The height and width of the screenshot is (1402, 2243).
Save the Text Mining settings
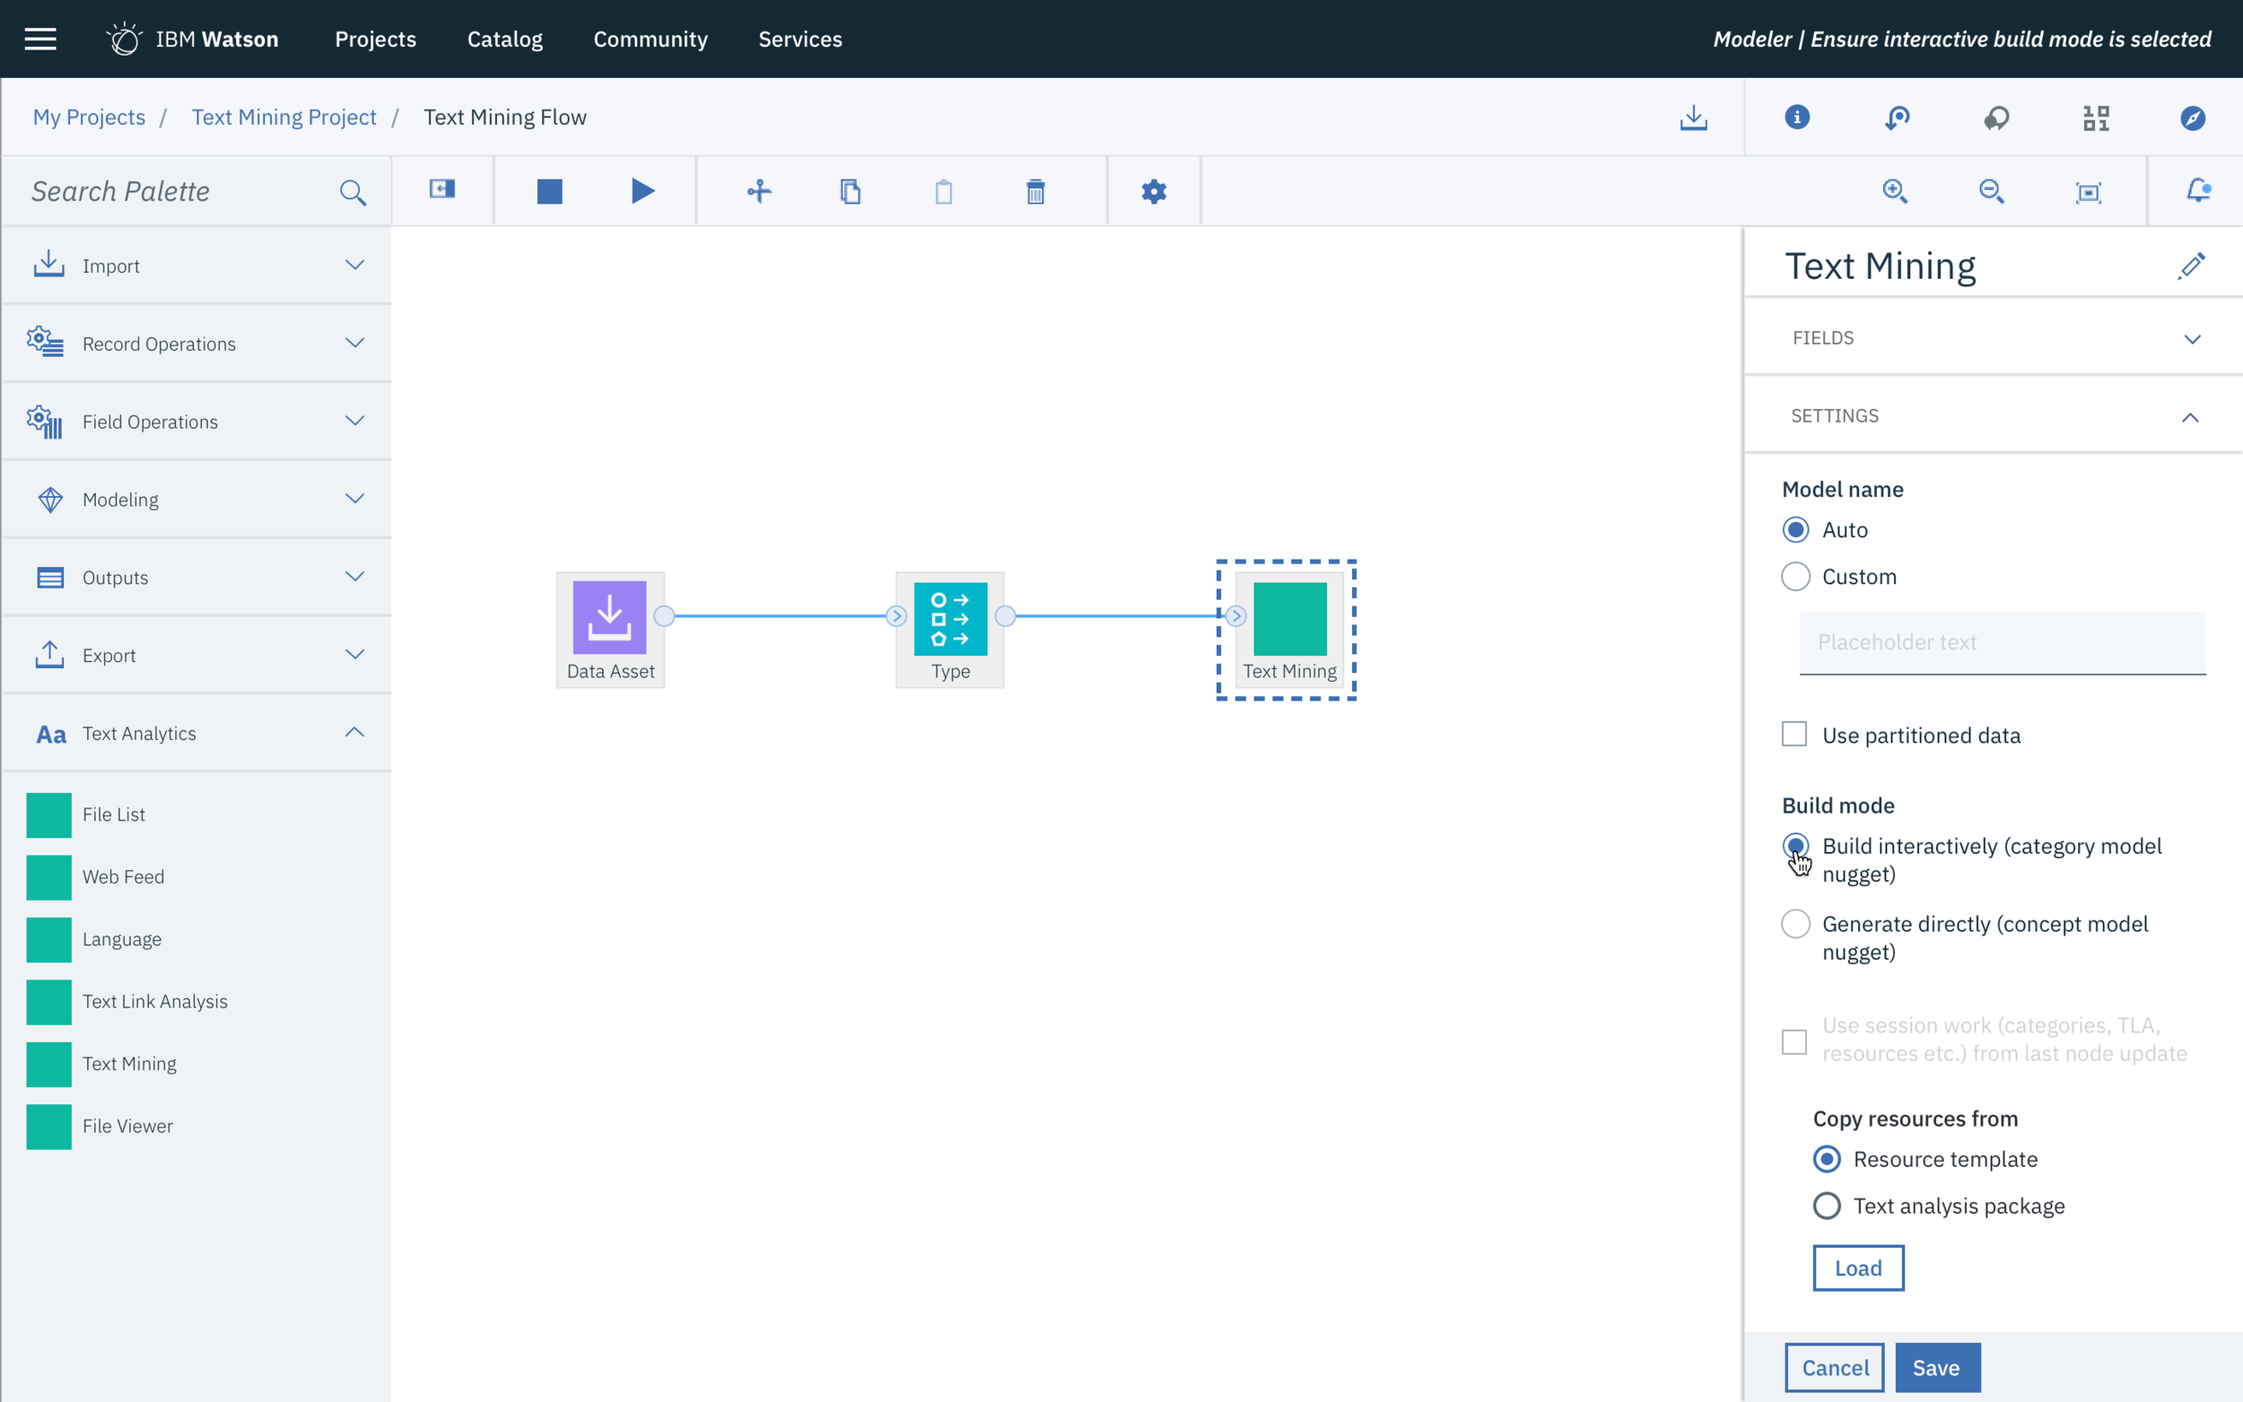coord(1937,1368)
